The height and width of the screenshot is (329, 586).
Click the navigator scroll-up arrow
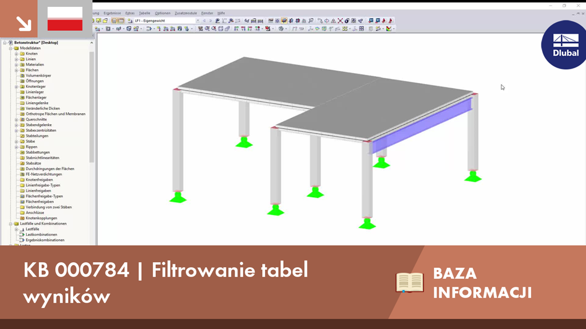click(x=92, y=43)
